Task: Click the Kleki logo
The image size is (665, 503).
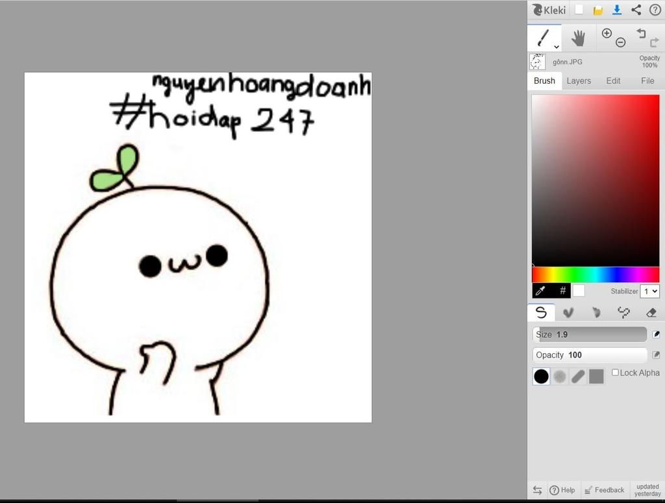Action: [549, 10]
